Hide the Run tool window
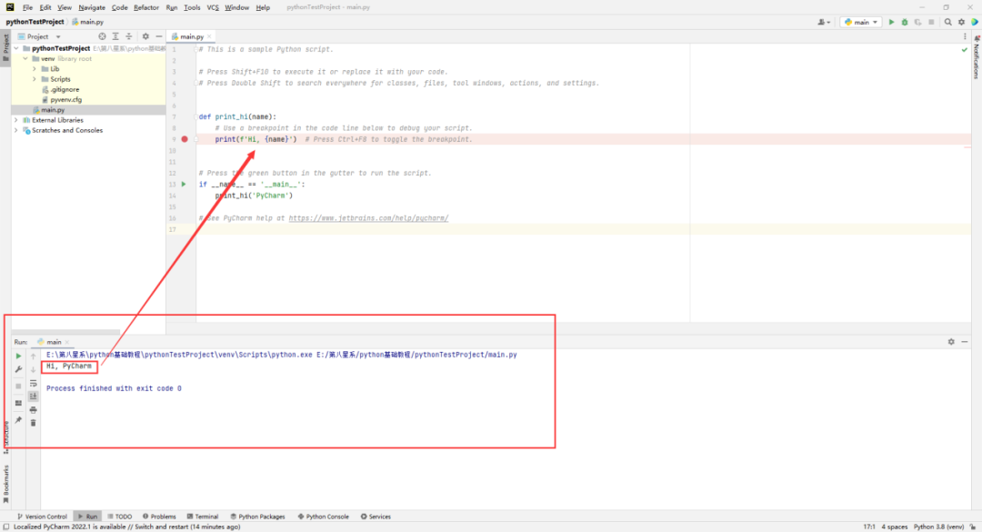Image resolution: width=982 pixels, height=532 pixels. (965, 342)
